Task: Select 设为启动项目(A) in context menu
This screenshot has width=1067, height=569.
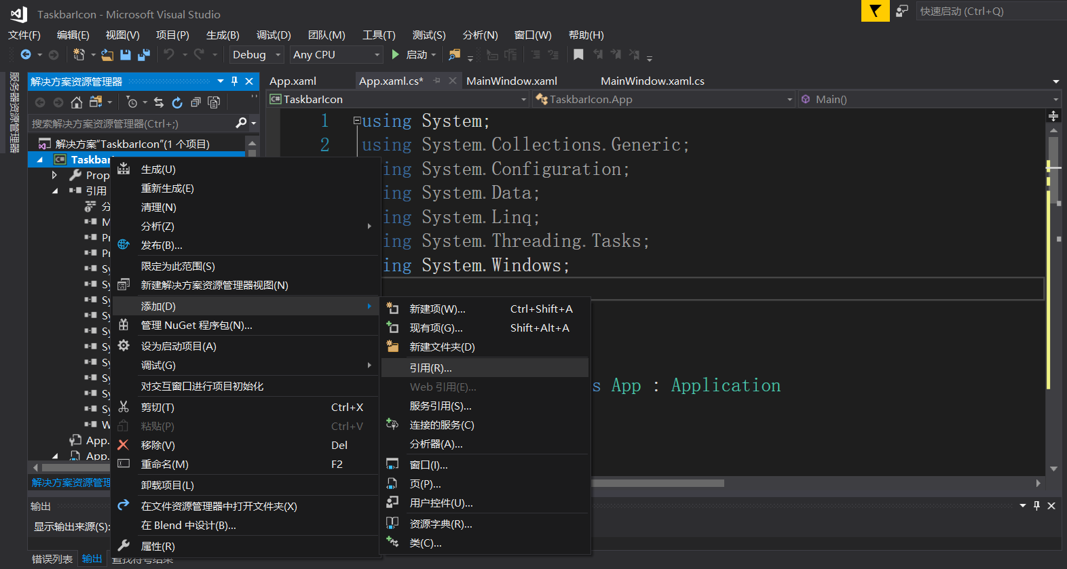Action: pos(245,346)
